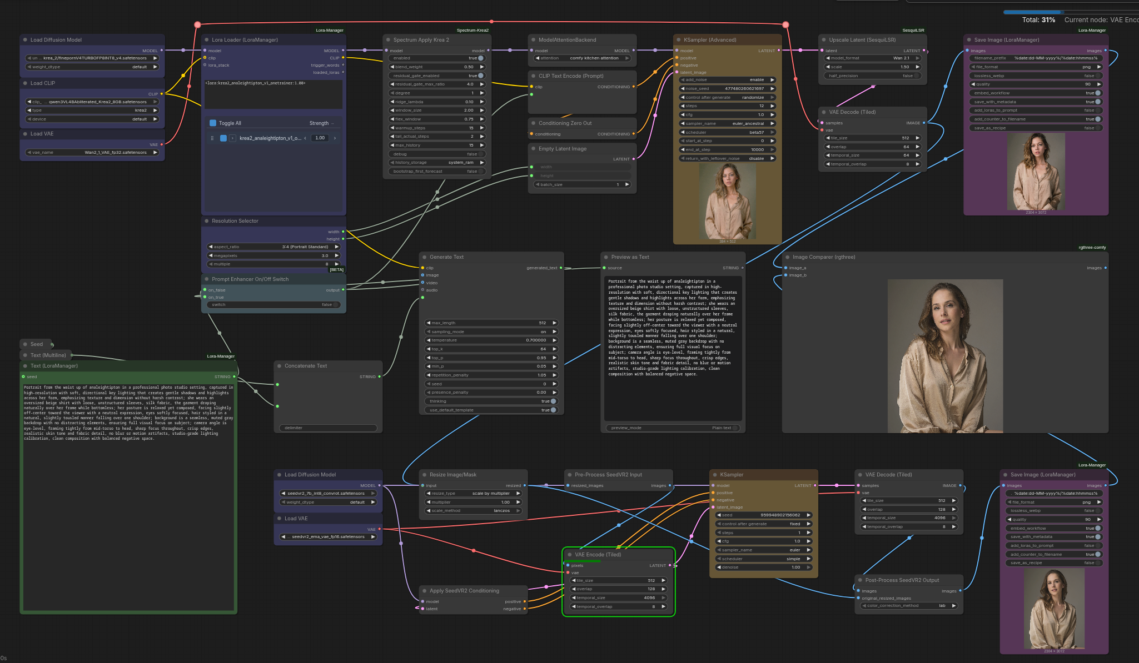The height and width of the screenshot is (663, 1139).
Task: Click the VAE Encode (Tiled) node title dot
Action: pos(569,555)
